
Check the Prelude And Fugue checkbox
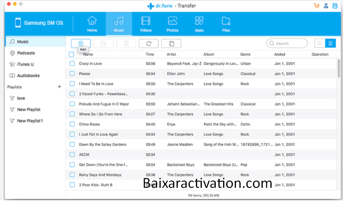pyautogui.click(x=72, y=104)
